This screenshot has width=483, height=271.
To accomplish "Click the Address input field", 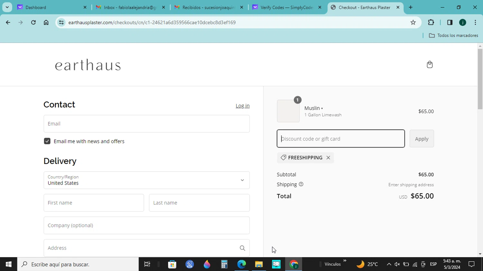I will coord(147,248).
